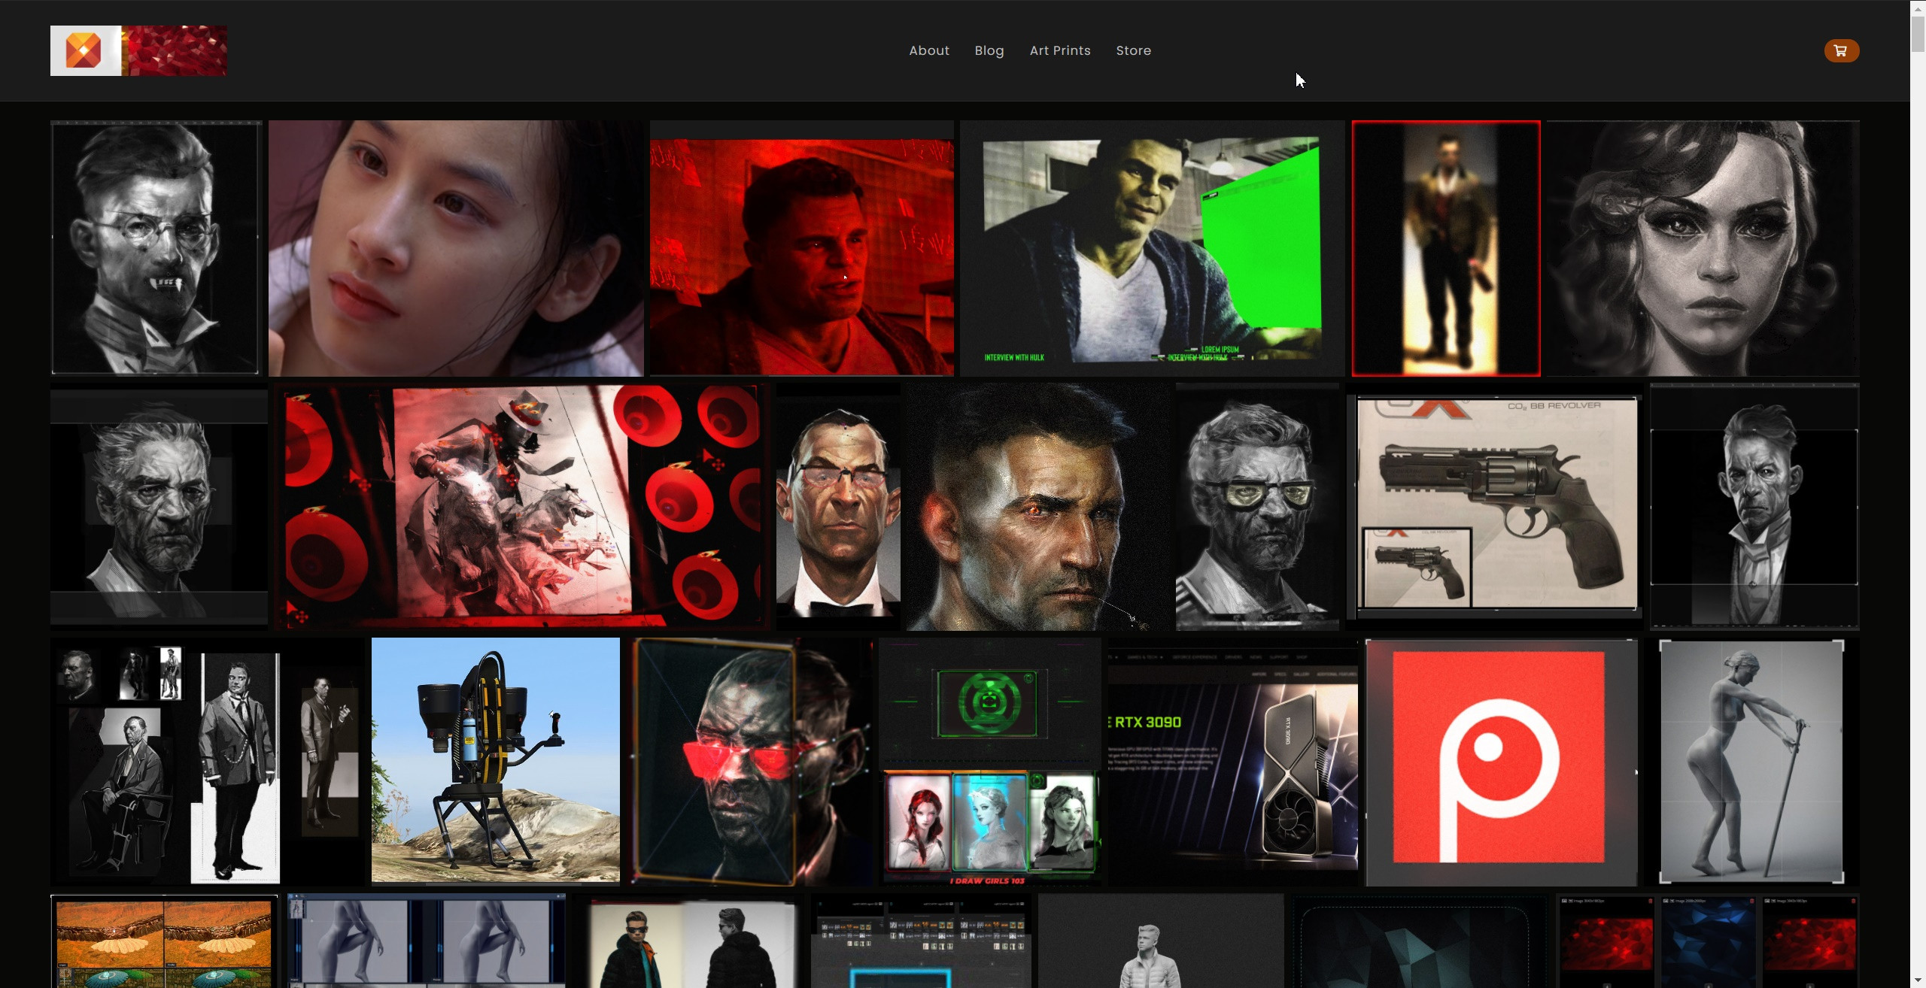1926x988 pixels.
Task: Open the RTX 3090 graphics card image
Action: click(x=1233, y=762)
